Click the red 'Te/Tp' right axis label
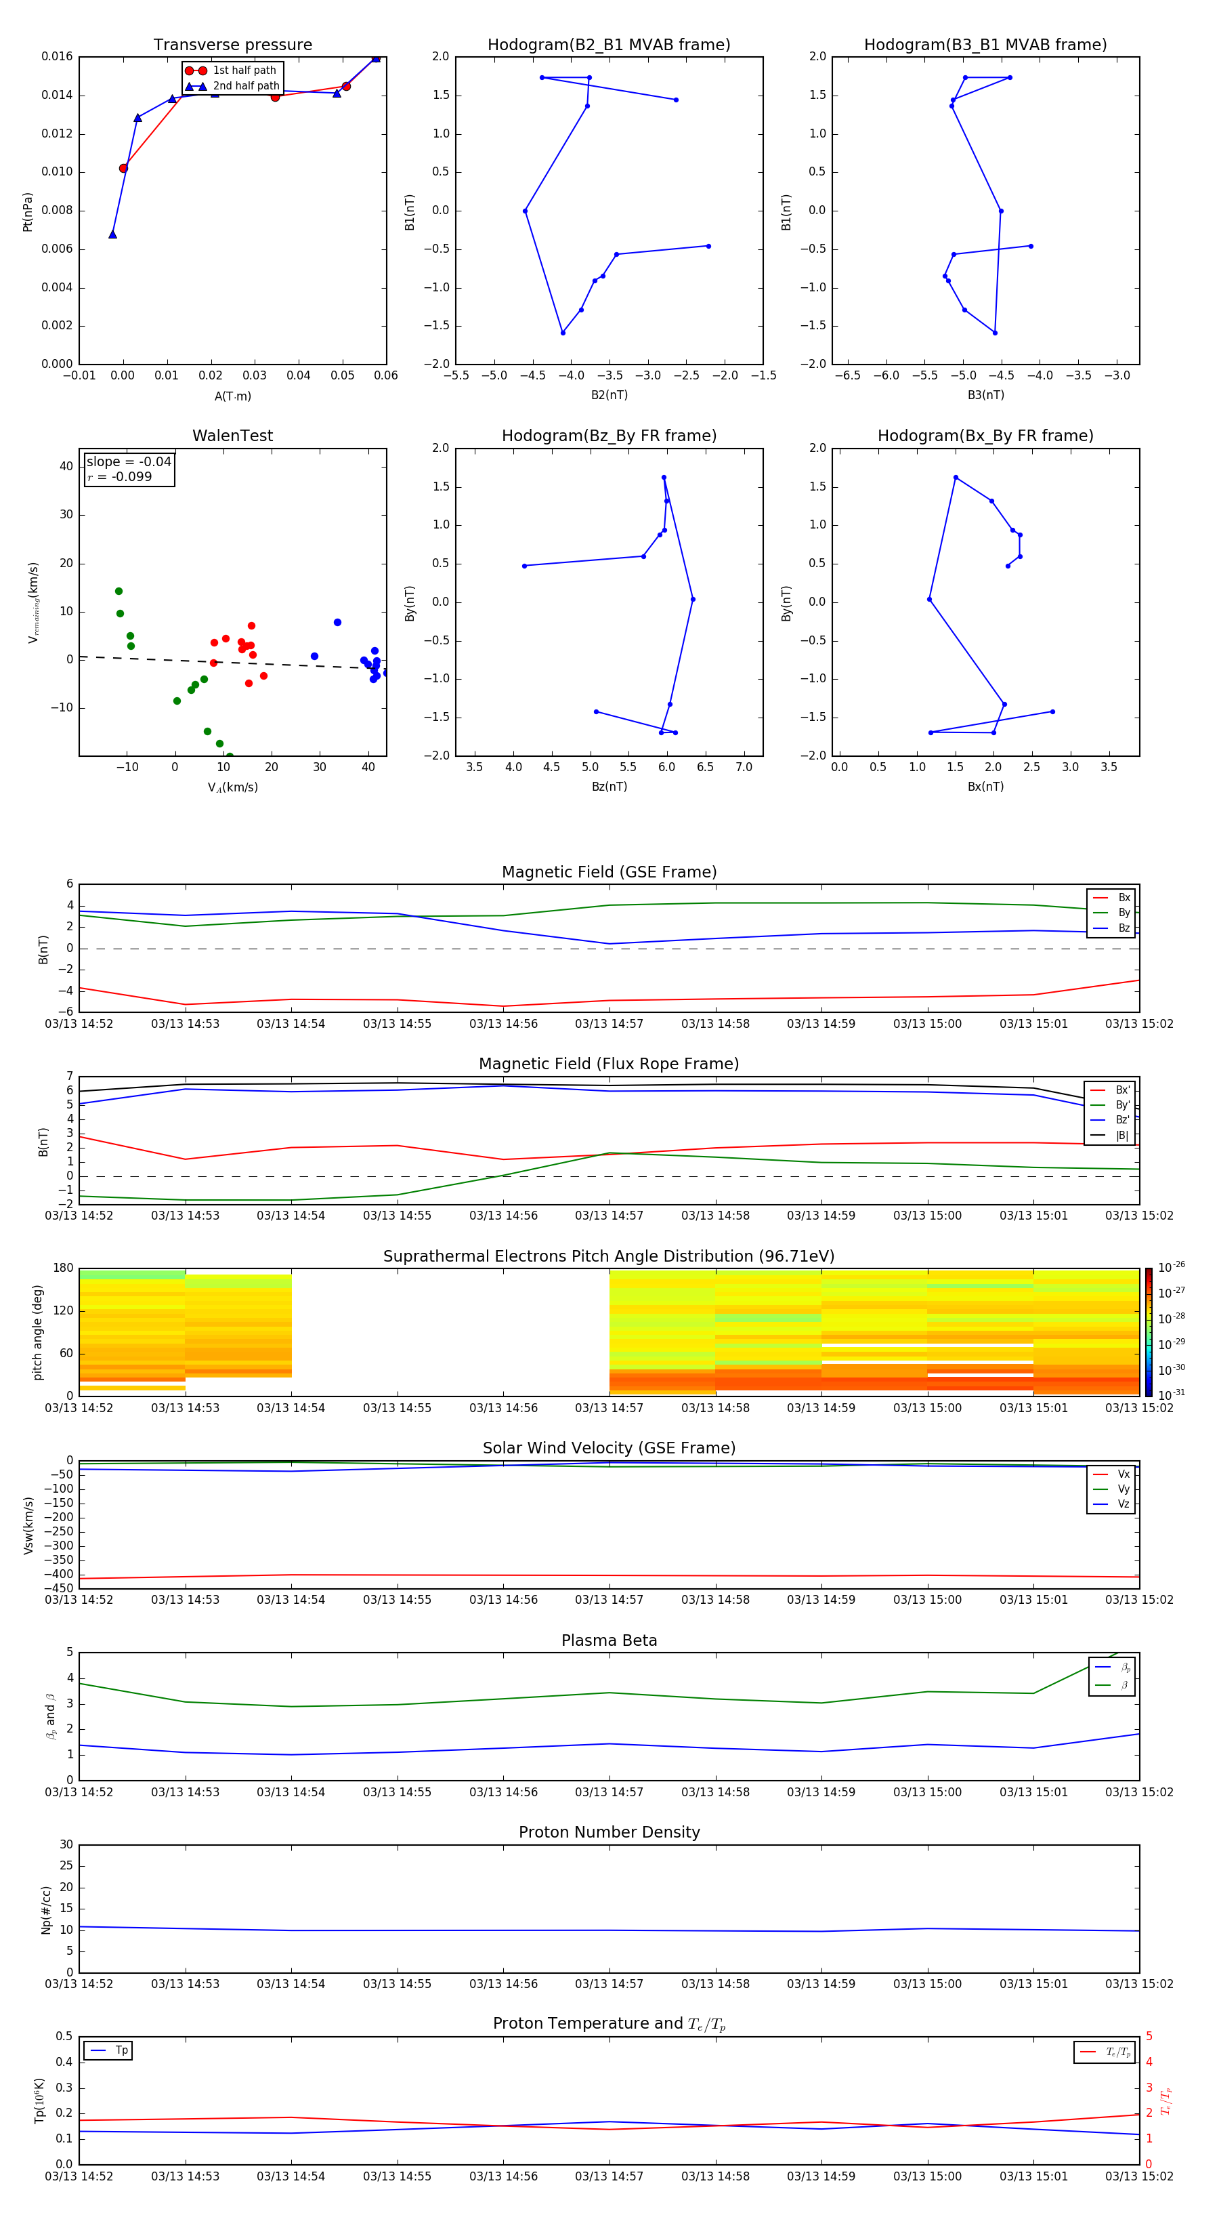The width and height of the screenshot is (1219, 2236). (x=1165, y=2100)
